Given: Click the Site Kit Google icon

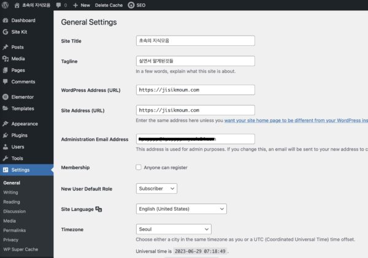Looking at the screenshot, I should [x=6, y=31].
